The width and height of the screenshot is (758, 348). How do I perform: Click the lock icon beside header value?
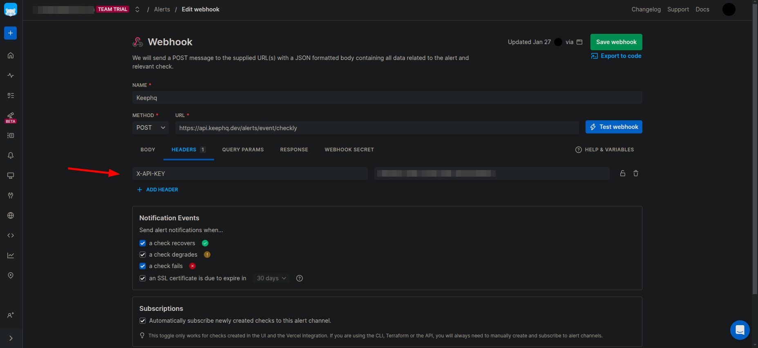coord(623,173)
